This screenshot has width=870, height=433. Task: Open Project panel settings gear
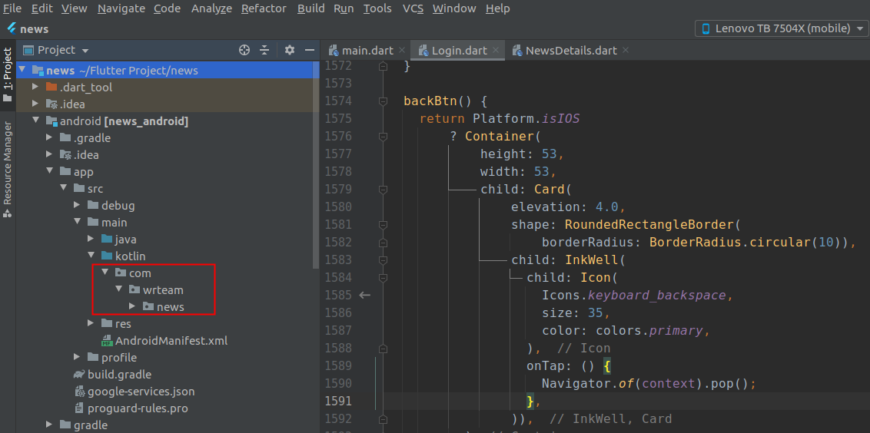point(290,50)
